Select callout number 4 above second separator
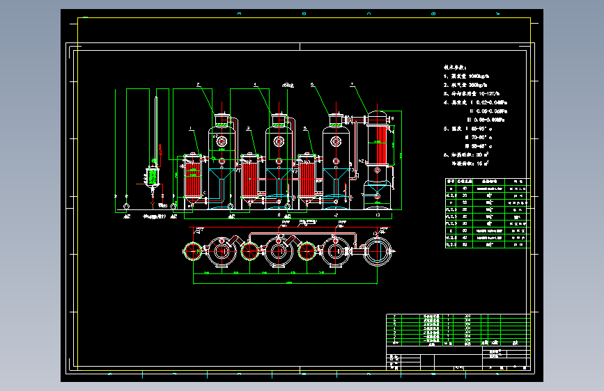Viewport: 604px width, 391px height. (255, 84)
